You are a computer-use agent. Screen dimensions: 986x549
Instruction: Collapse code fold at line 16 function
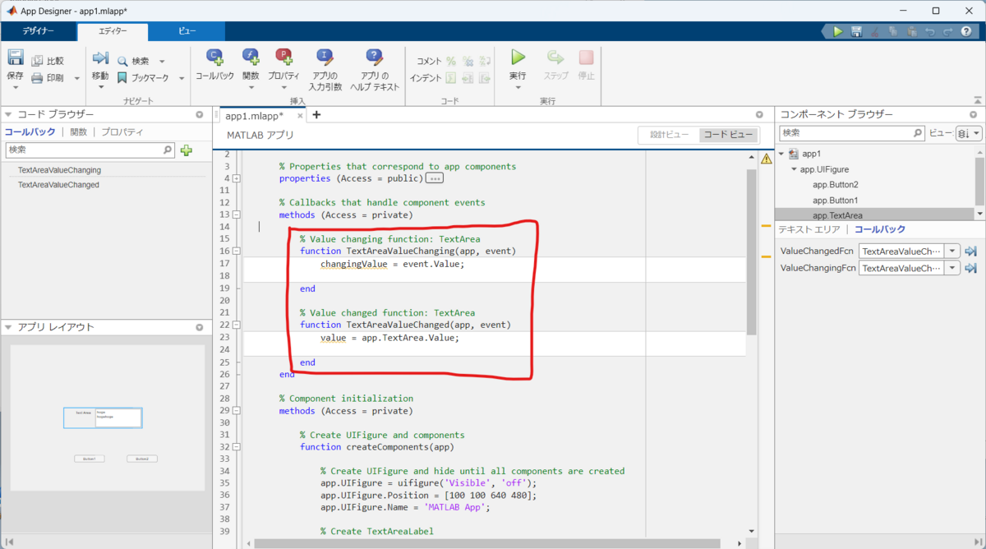tap(237, 251)
